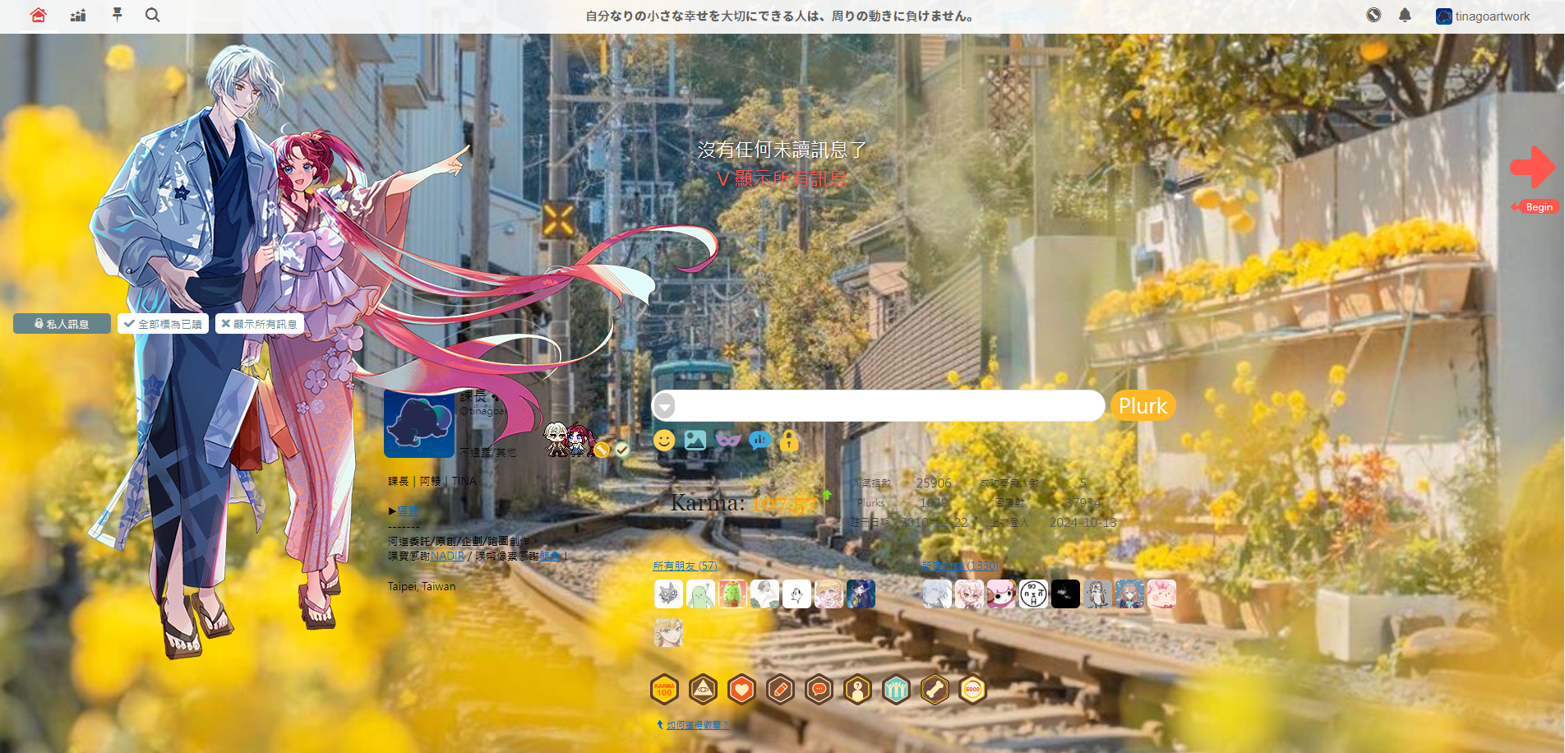Open the poll chart bubble icon
The width and height of the screenshot is (1565, 753).
coord(759,441)
